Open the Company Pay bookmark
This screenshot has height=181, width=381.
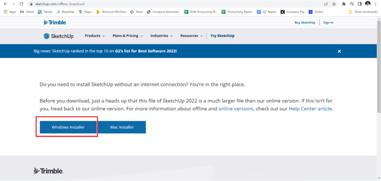point(293,12)
